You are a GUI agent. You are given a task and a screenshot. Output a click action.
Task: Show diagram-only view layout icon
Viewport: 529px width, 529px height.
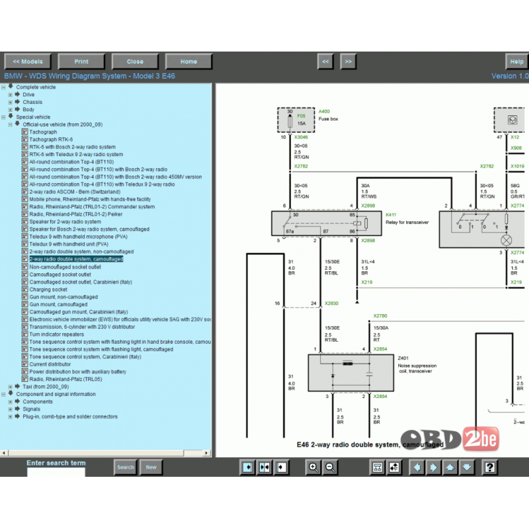(x=281, y=467)
